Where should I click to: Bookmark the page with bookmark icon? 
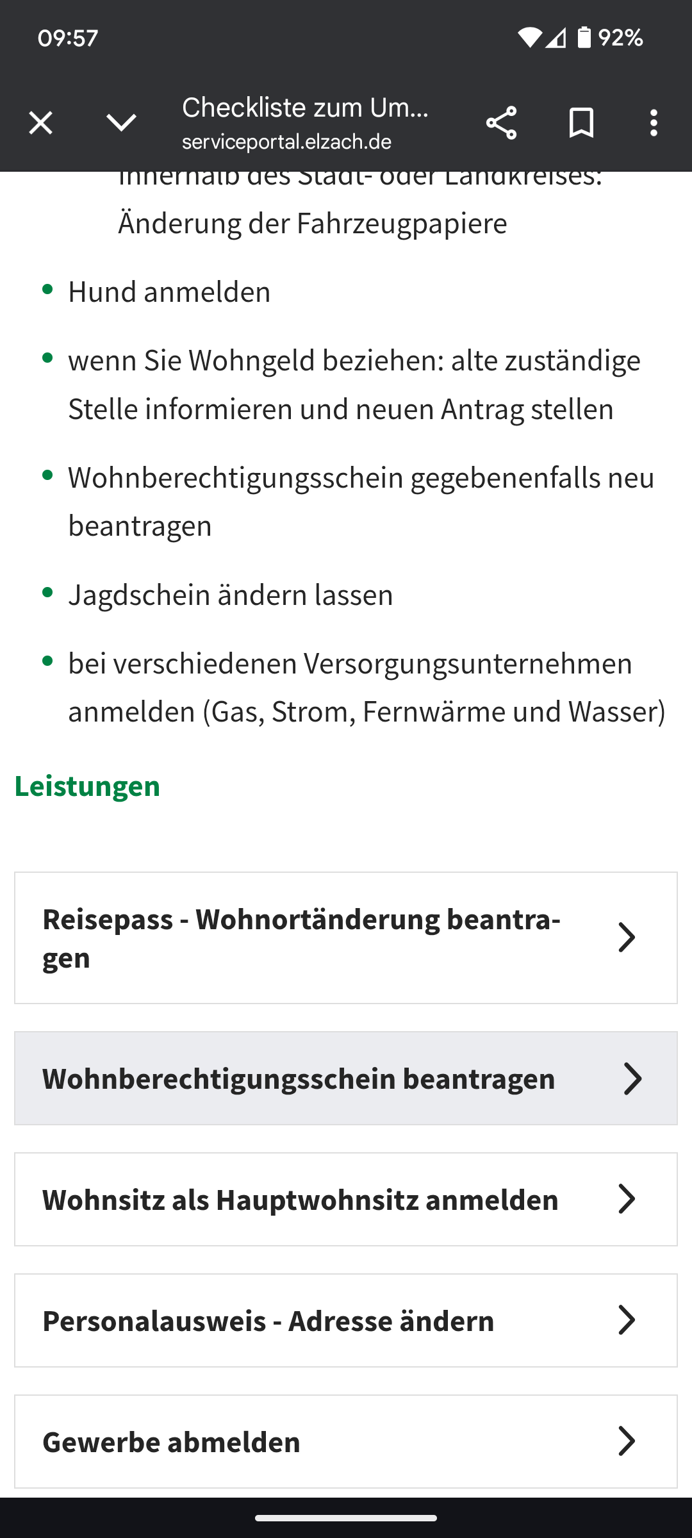tap(581, 122)
